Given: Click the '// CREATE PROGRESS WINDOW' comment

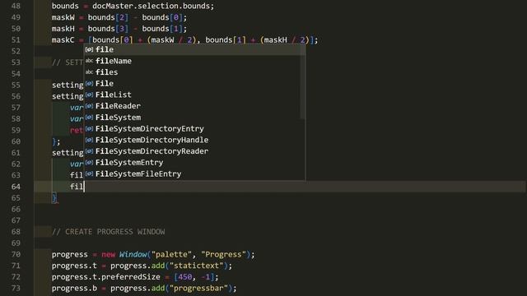Looking at the screenshot, I should click(x=108, y=232).
